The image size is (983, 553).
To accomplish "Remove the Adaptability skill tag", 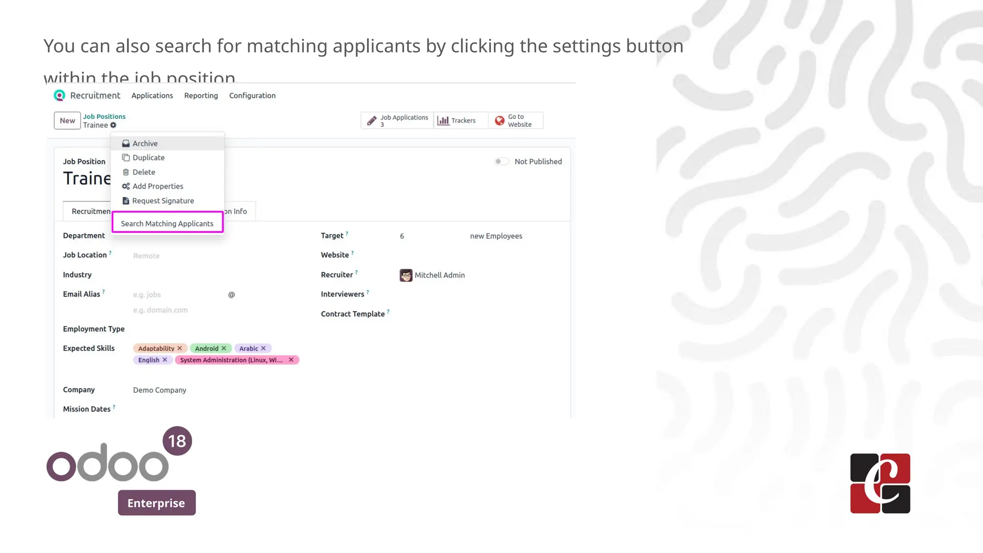I will coord(180,349).
